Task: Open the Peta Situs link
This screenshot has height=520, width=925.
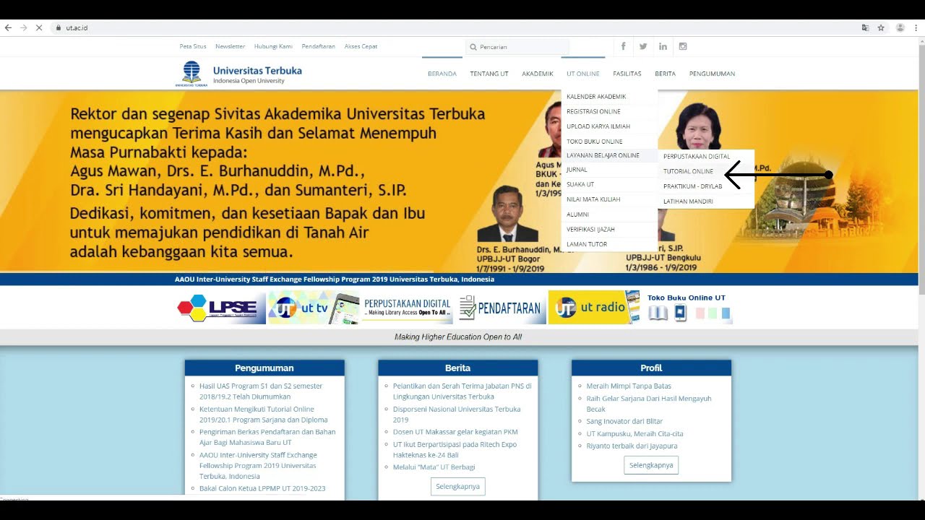Action: click(193, 46)
